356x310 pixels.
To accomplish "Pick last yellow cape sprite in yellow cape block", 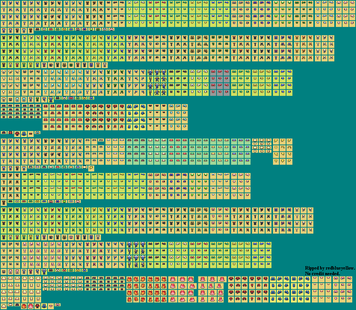I will [289, 161].
